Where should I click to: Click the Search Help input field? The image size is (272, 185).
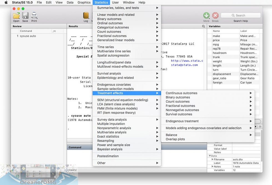coord(241,16)
